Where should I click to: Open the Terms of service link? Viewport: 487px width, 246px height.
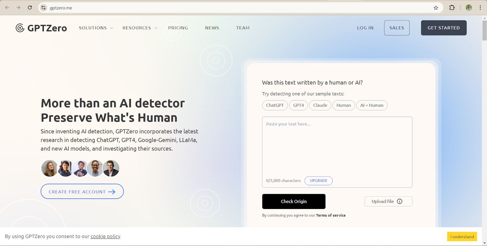(331, 215)
